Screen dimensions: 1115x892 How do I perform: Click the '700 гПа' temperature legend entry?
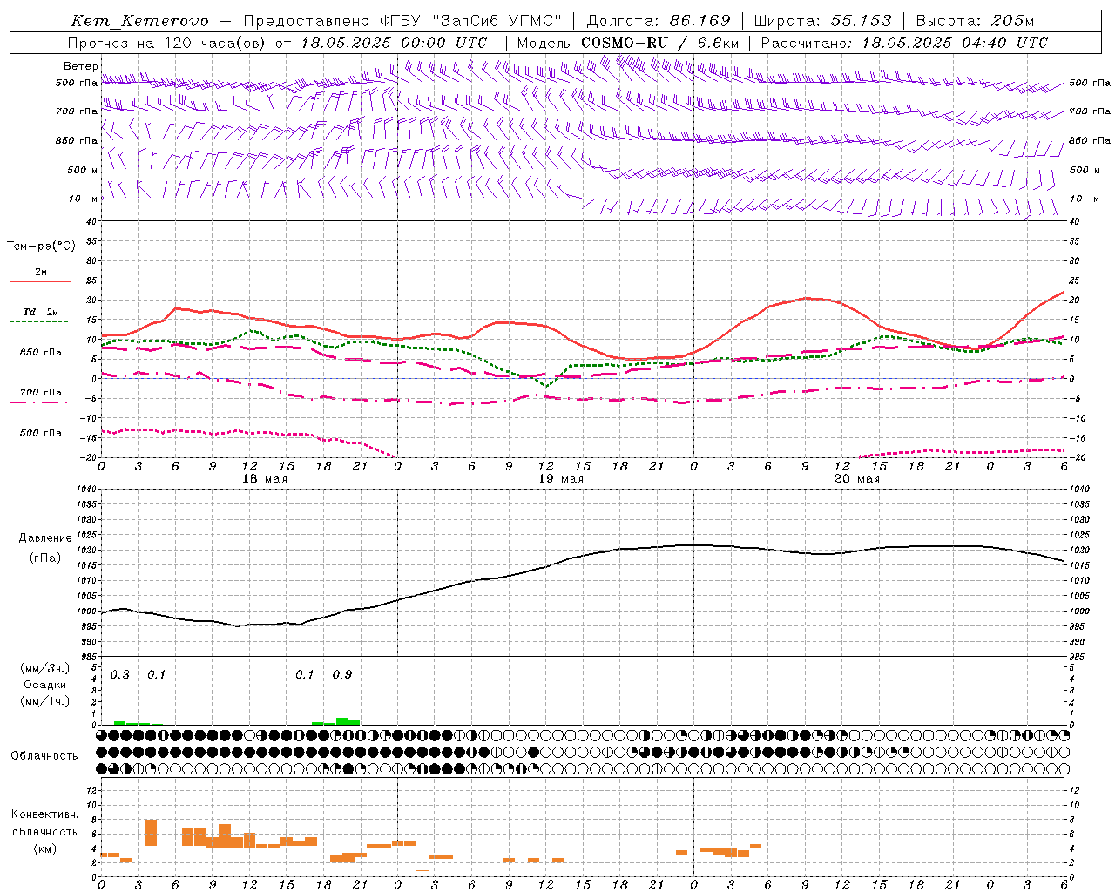coord(41,393)
